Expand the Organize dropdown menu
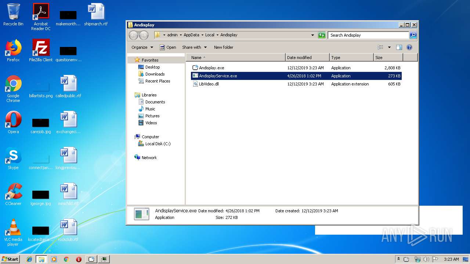The image size is (470, 264). 142,47
